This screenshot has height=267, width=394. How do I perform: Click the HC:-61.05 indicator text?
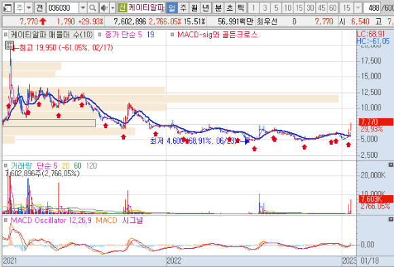[x=373, y=41]
